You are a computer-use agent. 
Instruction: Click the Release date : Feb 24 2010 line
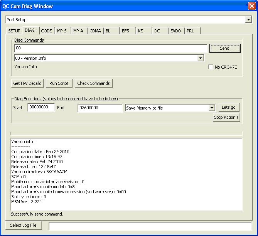click(x=37, y=162)
